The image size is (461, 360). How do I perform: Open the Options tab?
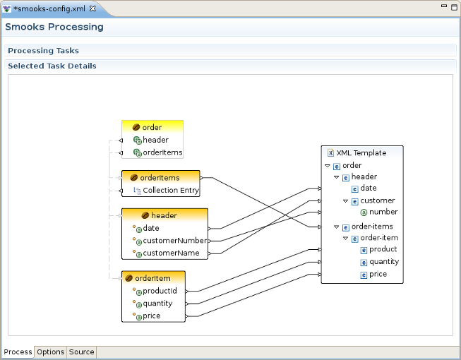coord(51,352)
